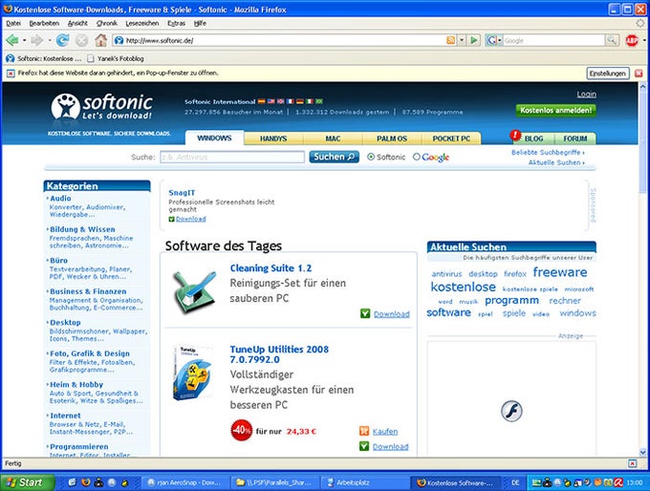Click the Suchen search button

334,157
